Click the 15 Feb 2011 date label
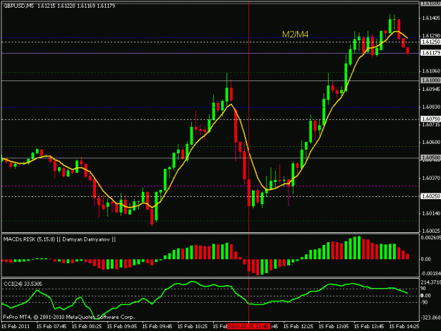 tap(16, 327)
